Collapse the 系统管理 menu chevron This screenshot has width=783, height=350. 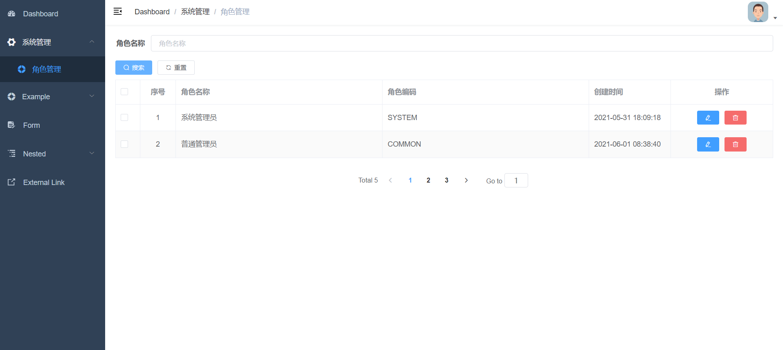point(92,42)
